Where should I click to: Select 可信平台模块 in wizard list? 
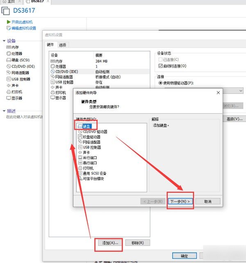point(93,178)
